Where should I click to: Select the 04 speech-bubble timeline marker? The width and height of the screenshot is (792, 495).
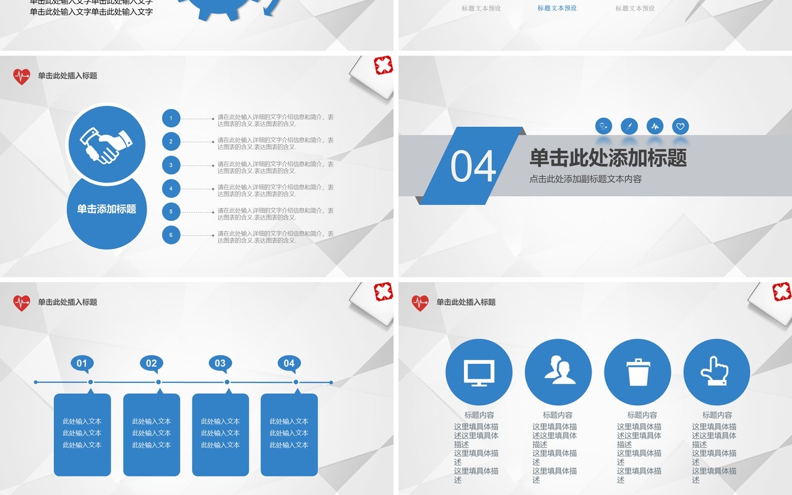point(289,364)
